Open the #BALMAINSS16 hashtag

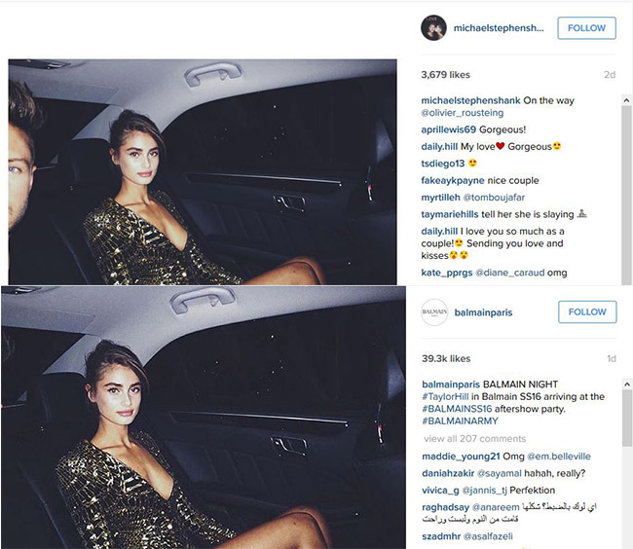click(457, 409)
